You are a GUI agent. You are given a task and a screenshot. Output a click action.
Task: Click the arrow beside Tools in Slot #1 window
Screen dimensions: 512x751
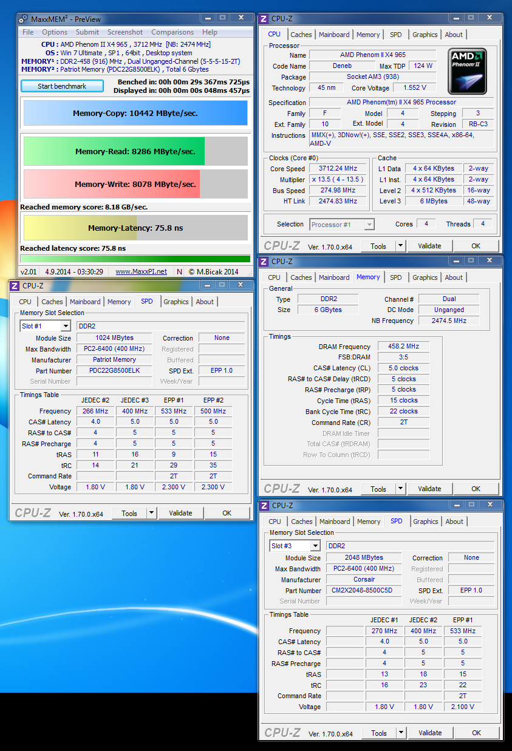click(x=151, y=513)
